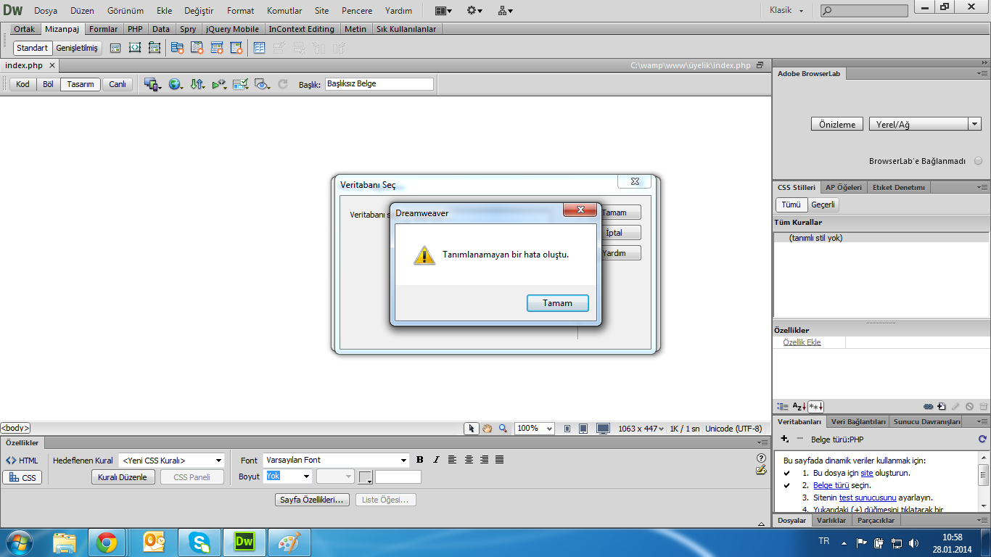Viewport: 991px width, 557px height.
Task: Toggle bold formatting
Action: pyautogui.click(x=420, y=460)
